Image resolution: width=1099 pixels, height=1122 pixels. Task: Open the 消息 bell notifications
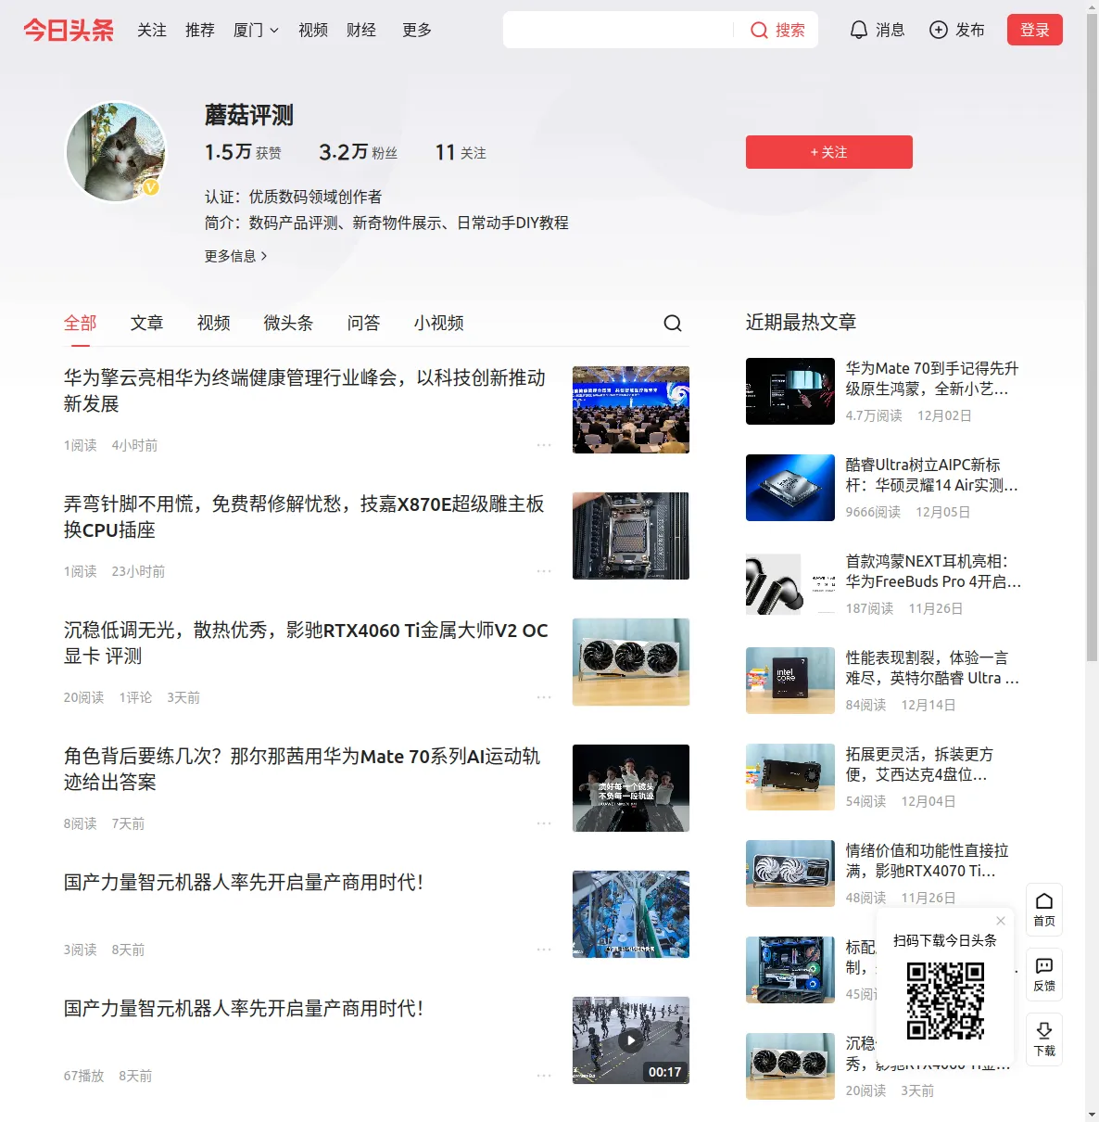coord(877,30)
